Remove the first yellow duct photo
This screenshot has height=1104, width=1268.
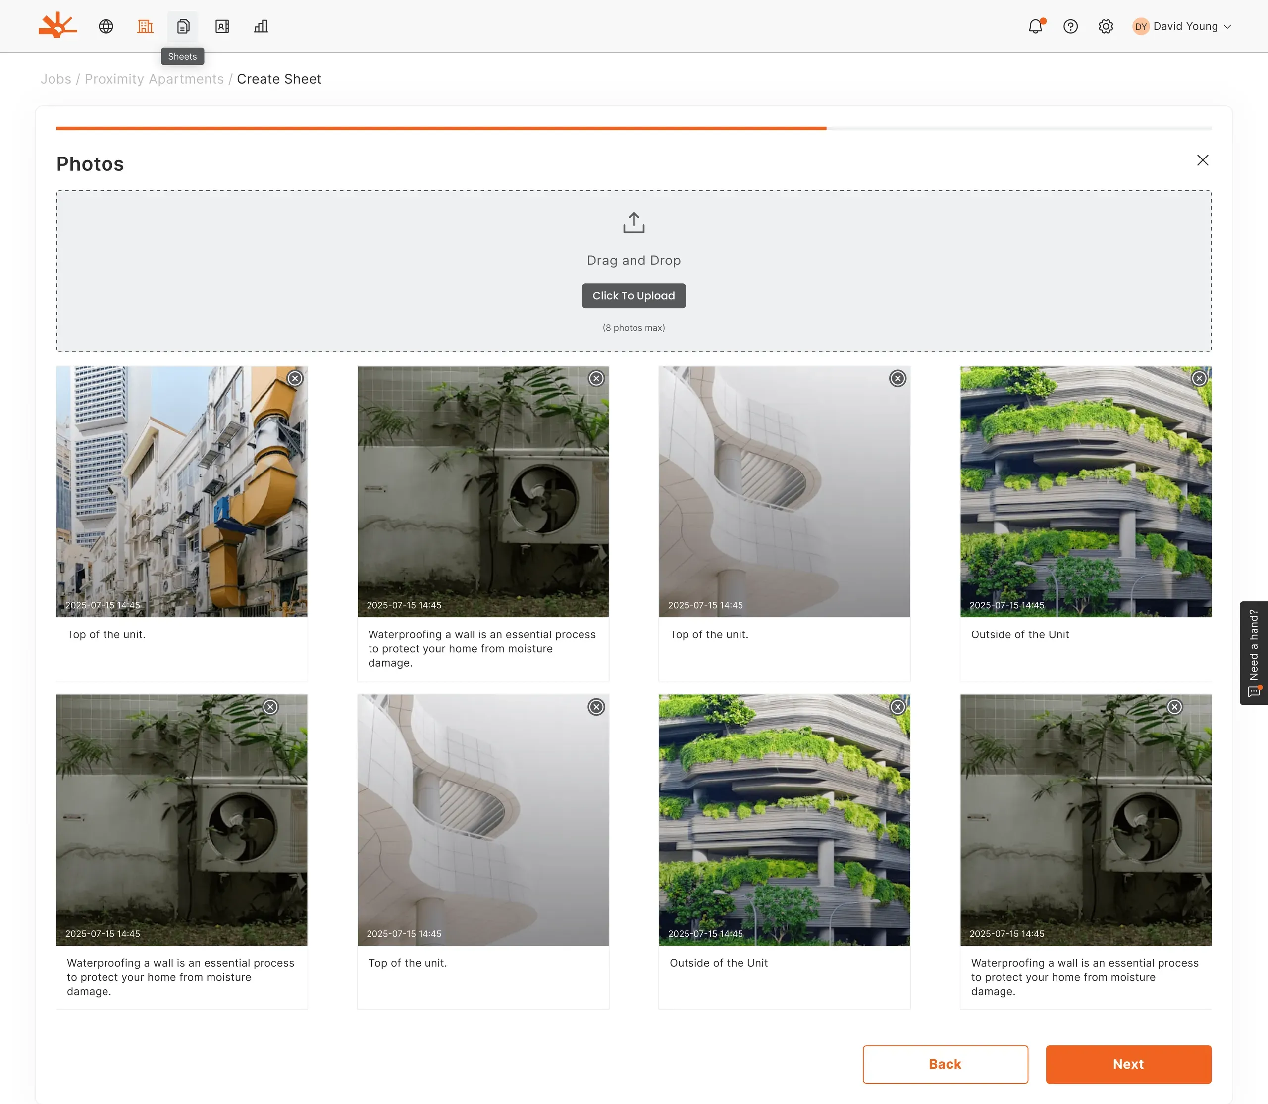(x=295, y=378)
